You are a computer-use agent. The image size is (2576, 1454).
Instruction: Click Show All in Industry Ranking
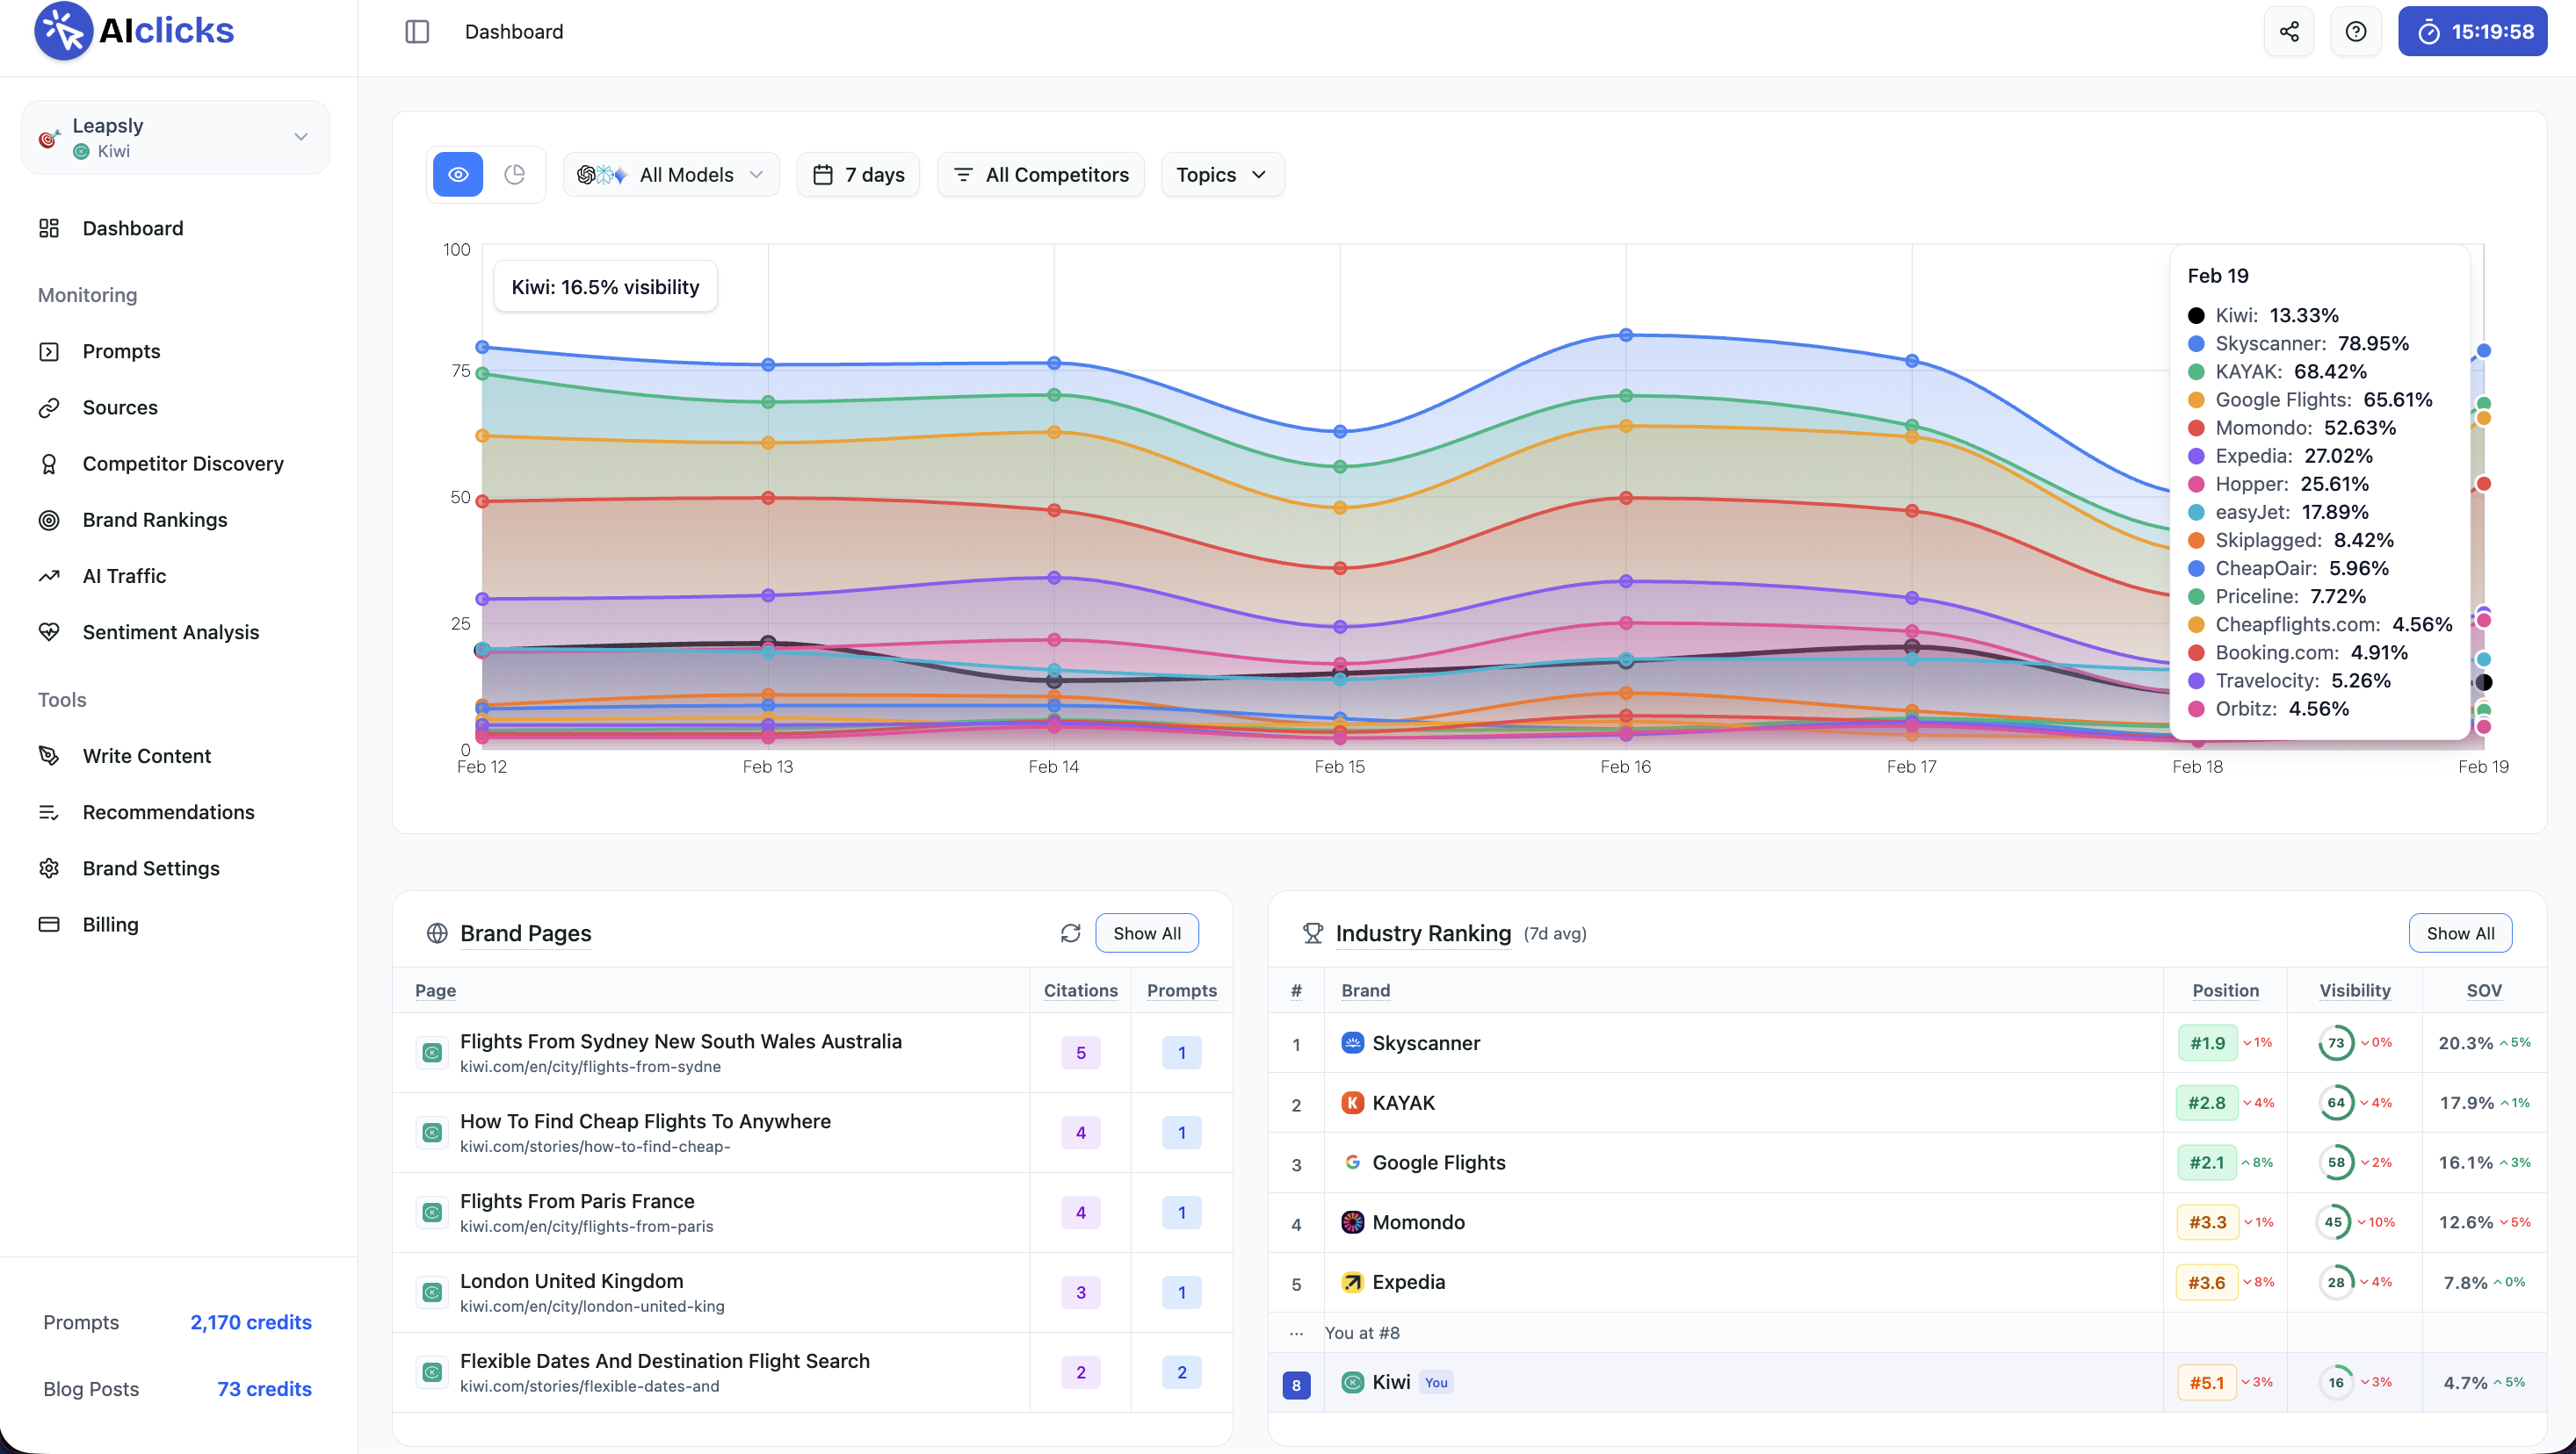tap(2461, 932)
